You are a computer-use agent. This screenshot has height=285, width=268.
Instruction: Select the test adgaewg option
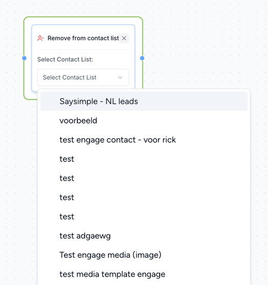click(144, 236)
